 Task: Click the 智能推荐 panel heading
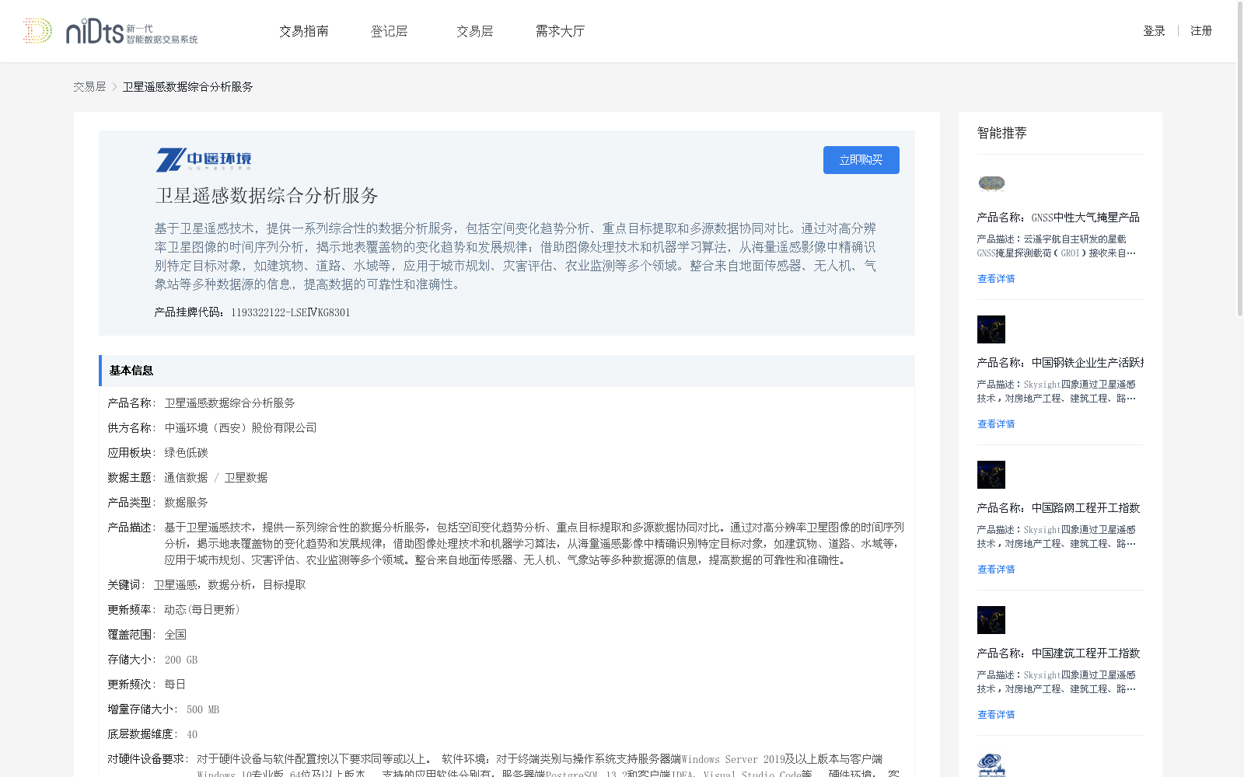click(1001, 133)
